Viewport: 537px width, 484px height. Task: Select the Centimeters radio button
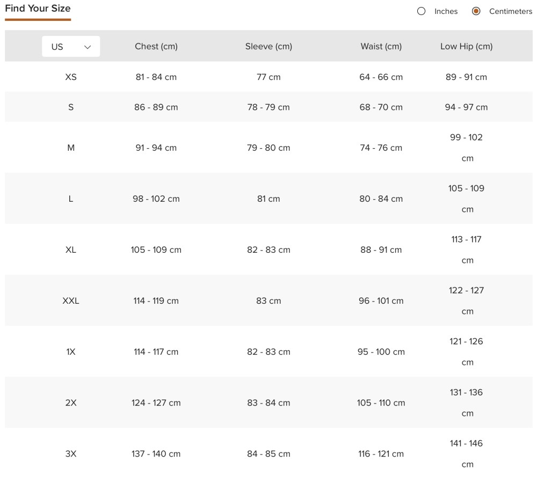476,11
